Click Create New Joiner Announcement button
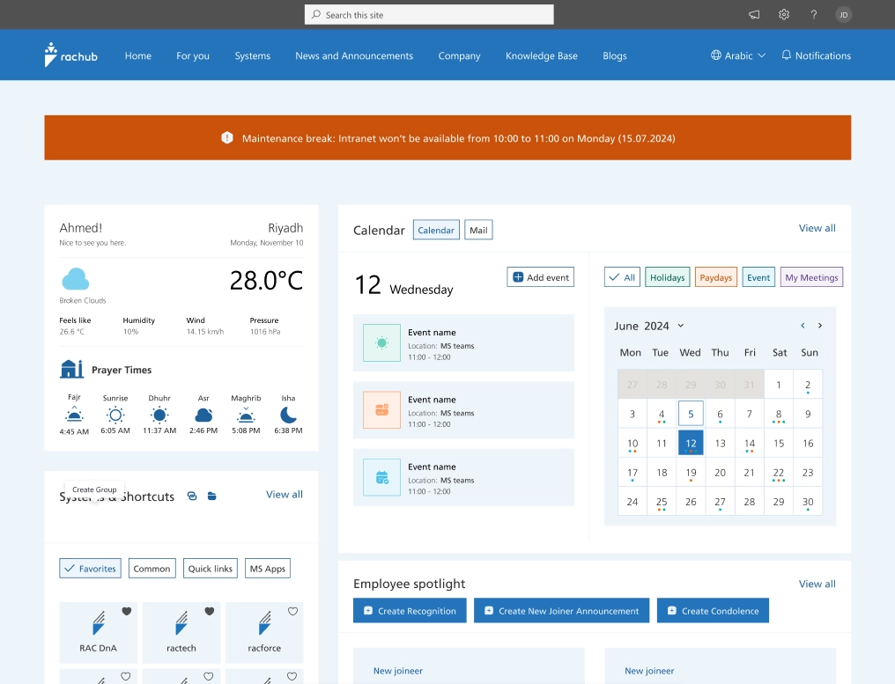 (x=562, y=610)
